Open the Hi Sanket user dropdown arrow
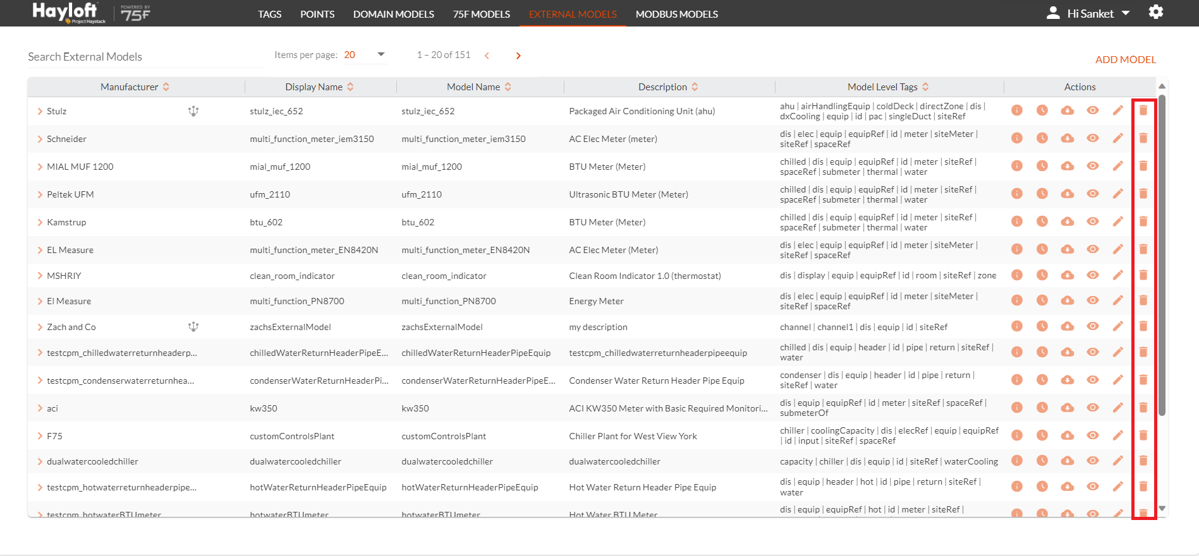 point(1126,13)
